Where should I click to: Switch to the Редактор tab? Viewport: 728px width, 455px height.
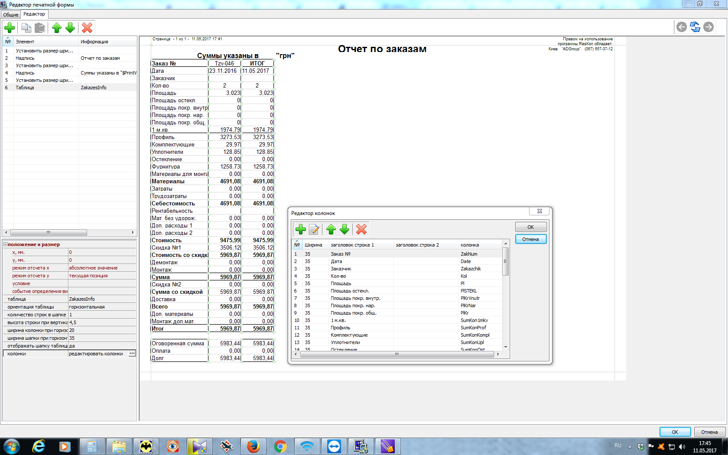[x=34, y=14]
